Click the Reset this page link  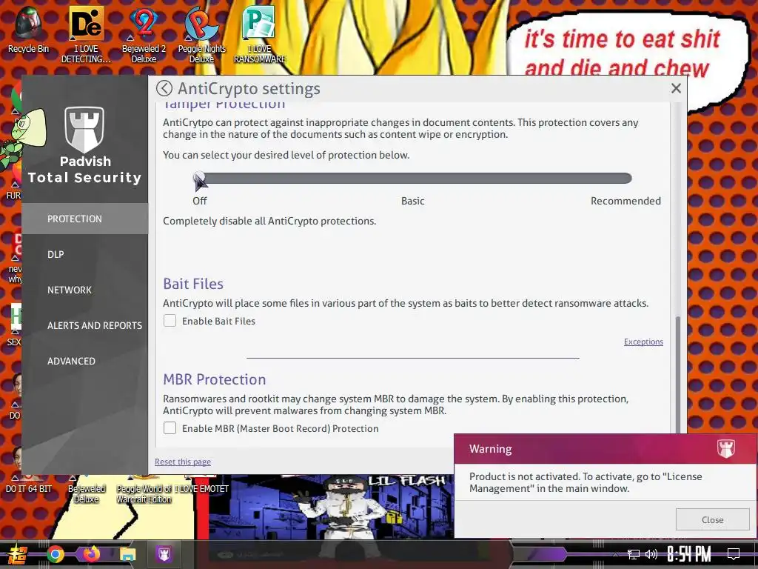click(x=183, y=462)
